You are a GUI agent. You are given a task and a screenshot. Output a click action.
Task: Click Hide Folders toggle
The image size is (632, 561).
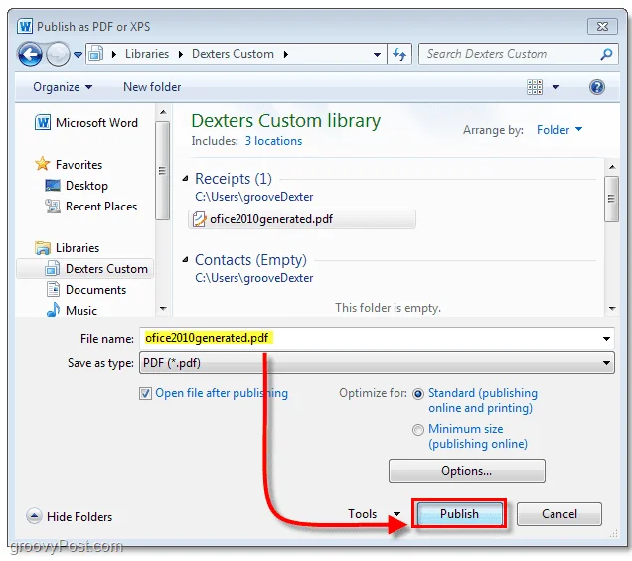point(70,516)
